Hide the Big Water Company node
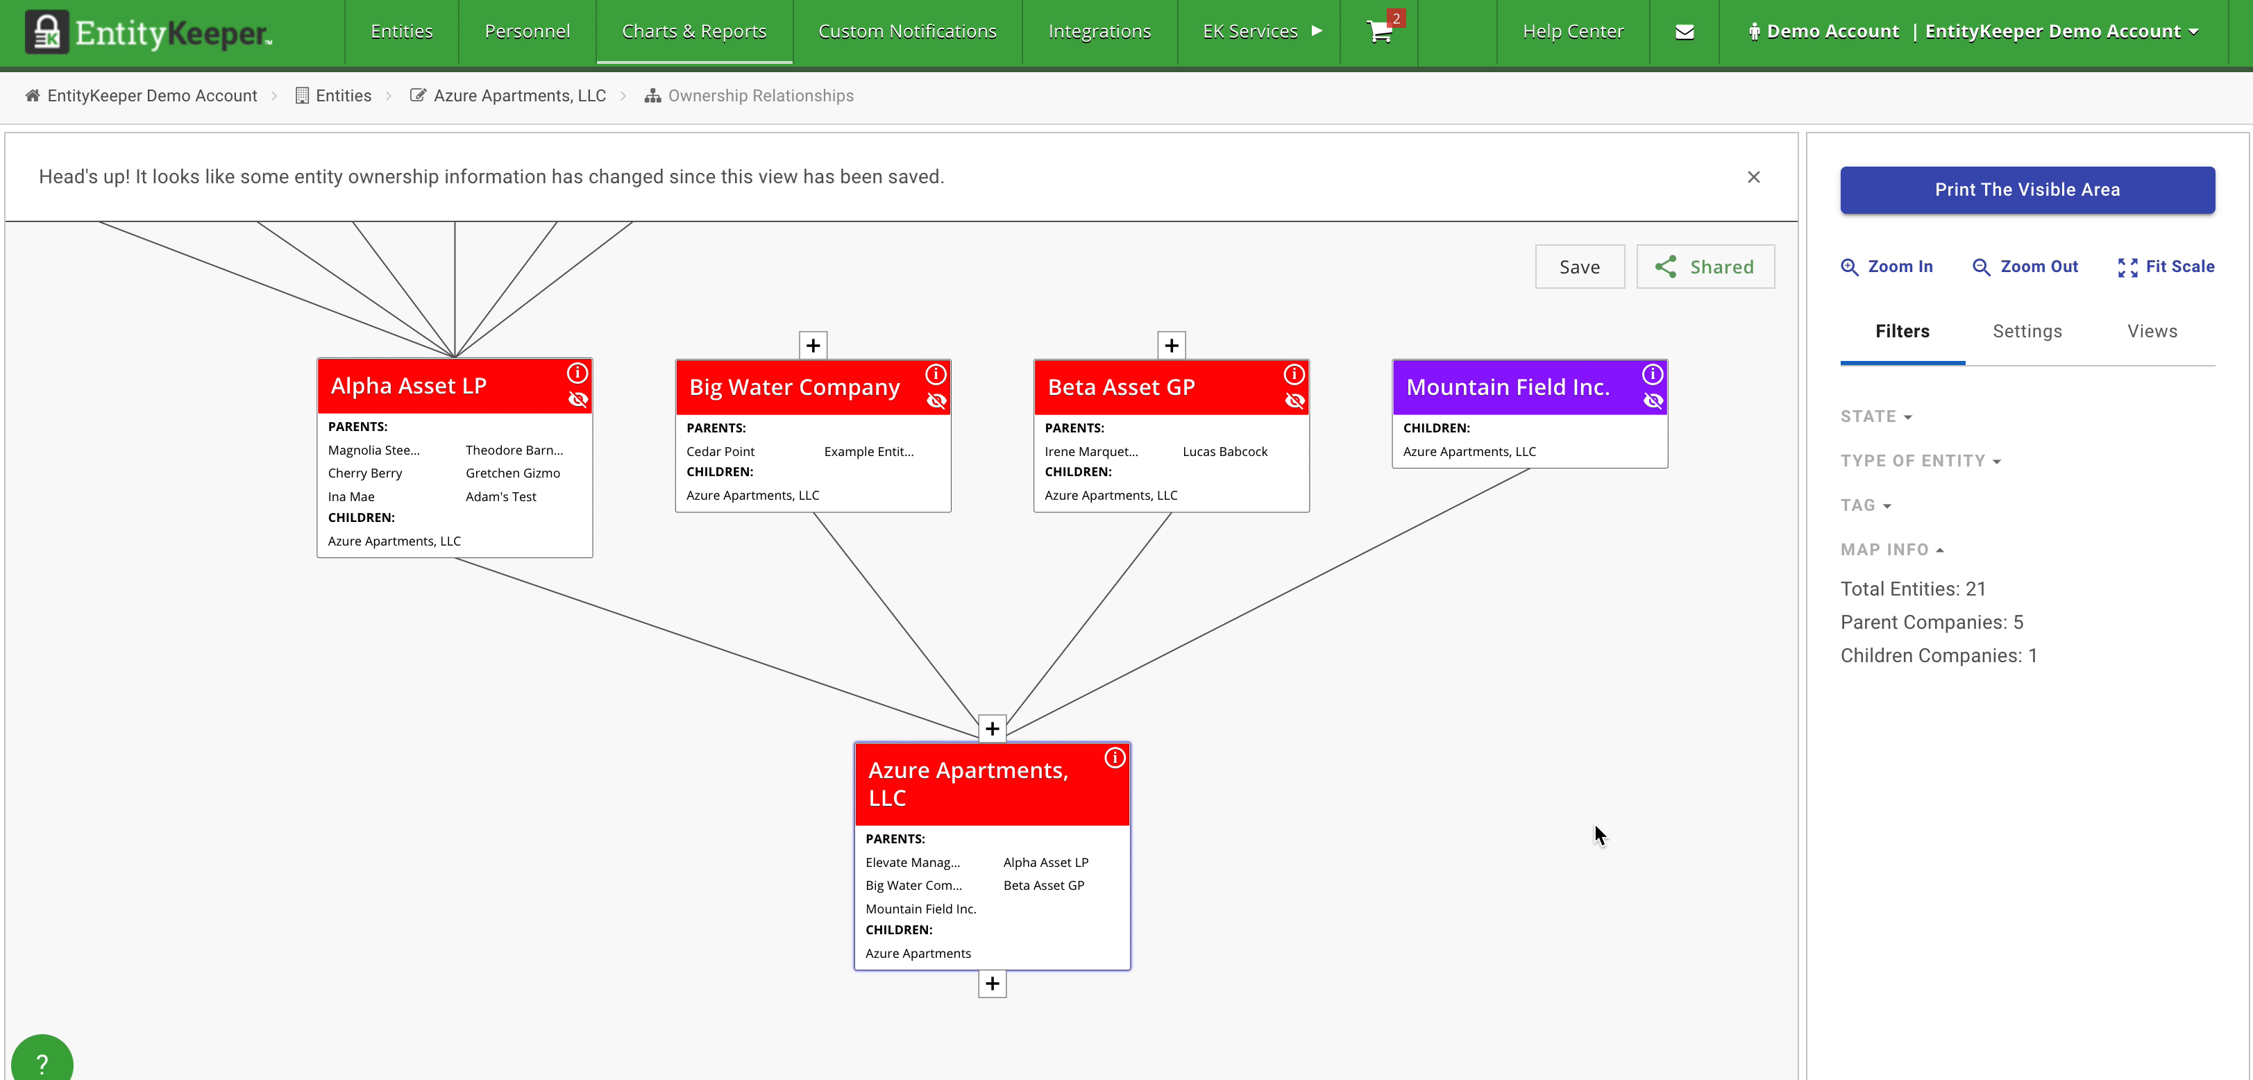 pos(937,400)
